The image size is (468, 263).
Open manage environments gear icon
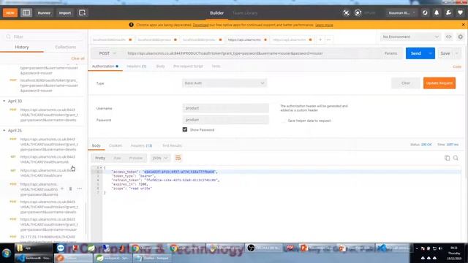pos(460,37)
